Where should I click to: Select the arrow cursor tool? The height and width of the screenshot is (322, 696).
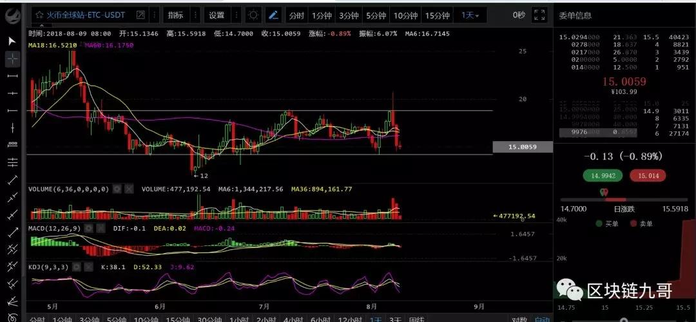pyautogui.click(x=12, y=41)
